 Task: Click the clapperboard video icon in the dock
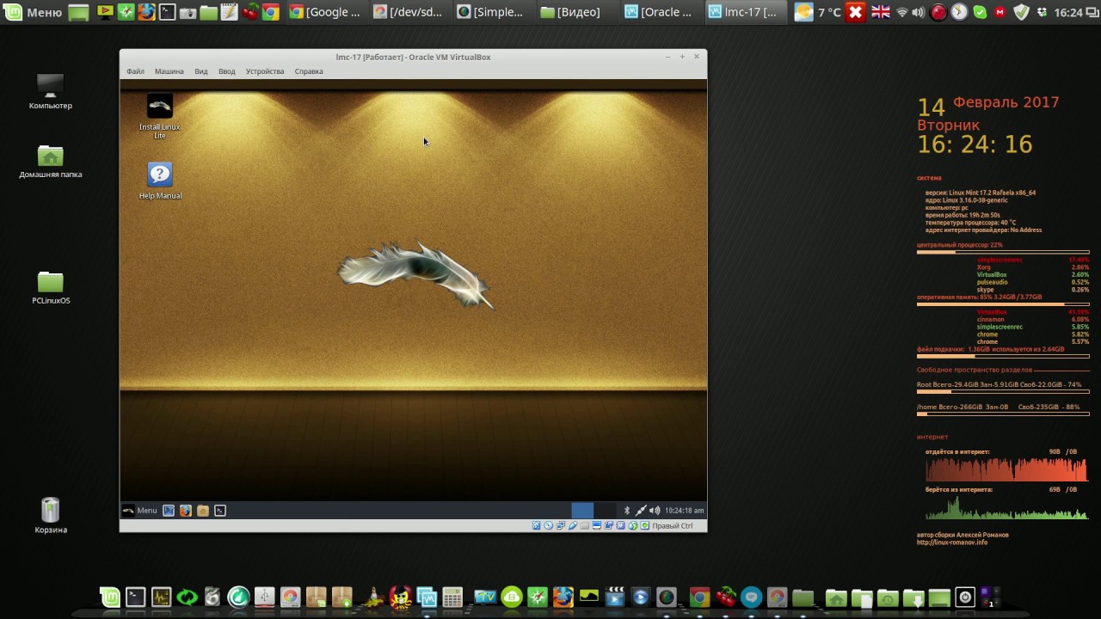coord(614,597)
